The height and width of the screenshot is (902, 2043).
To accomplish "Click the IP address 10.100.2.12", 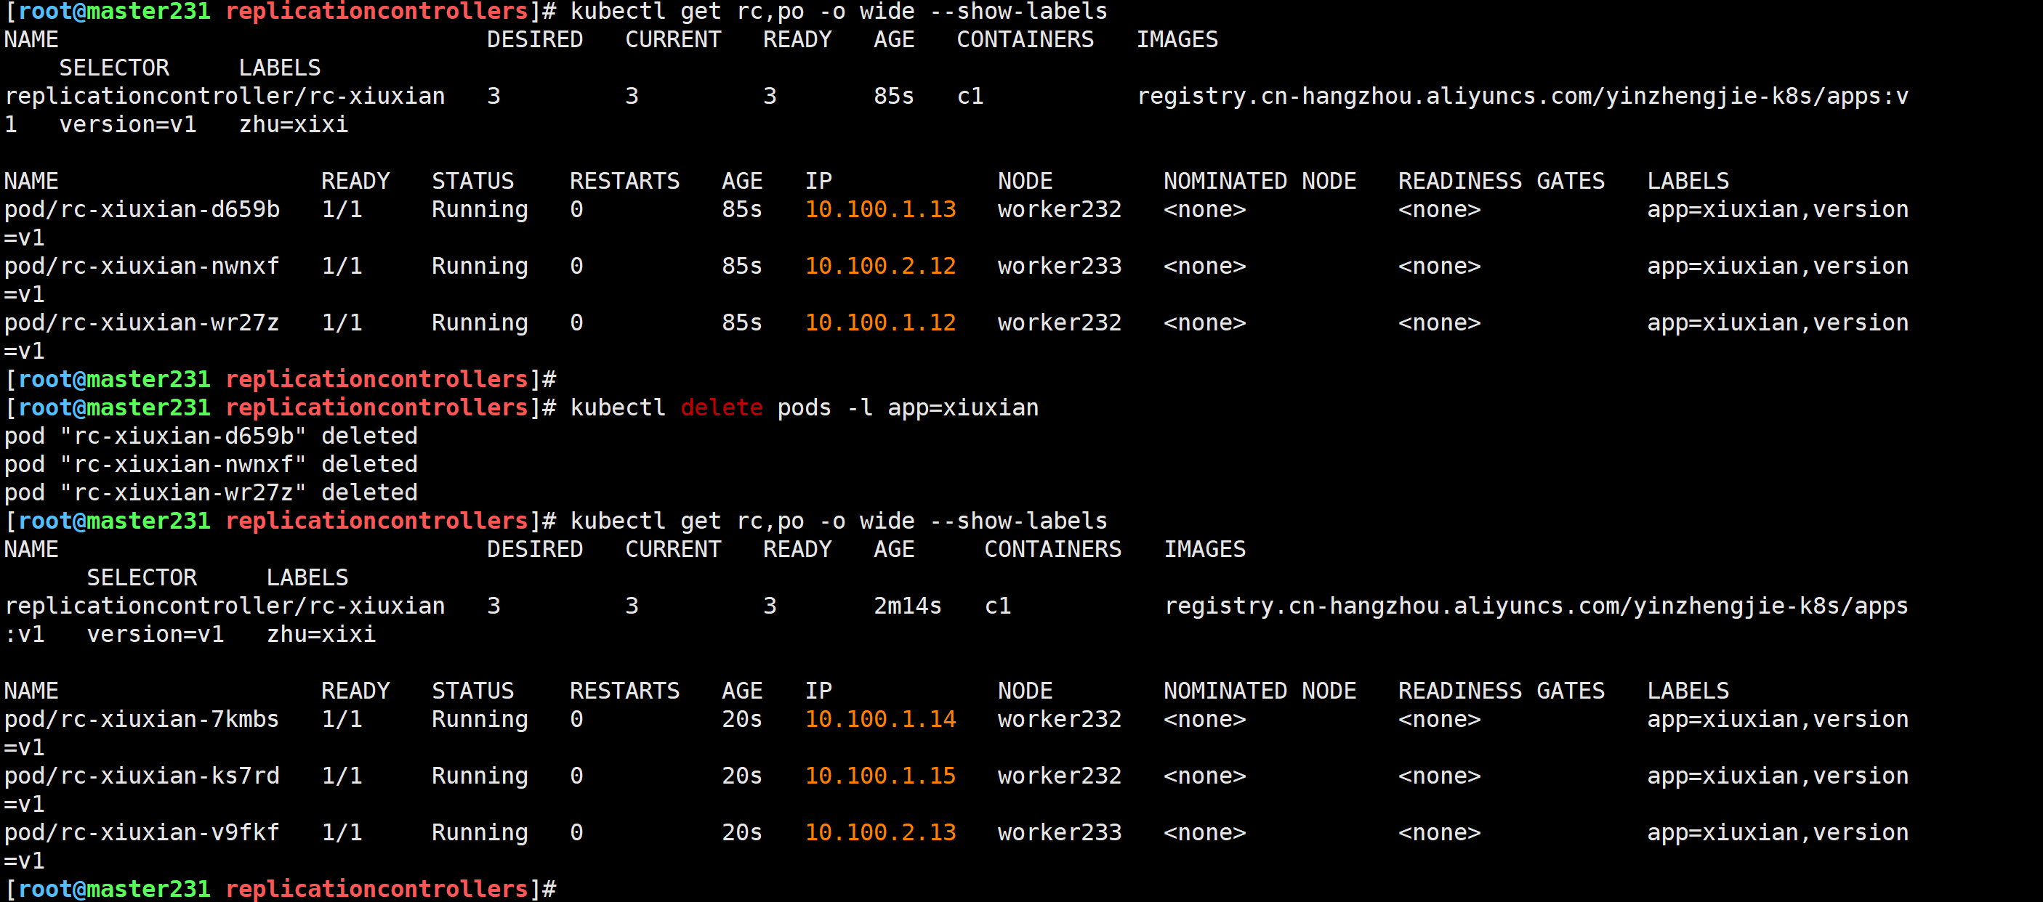I will tap(880, 267).
